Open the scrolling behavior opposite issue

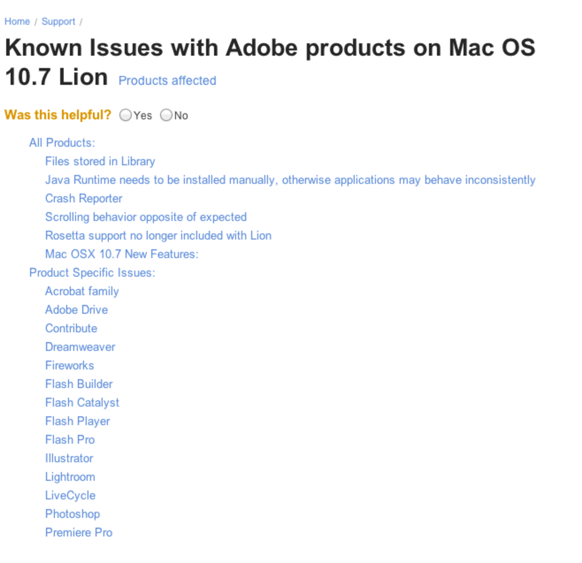[x=146, y=217]
